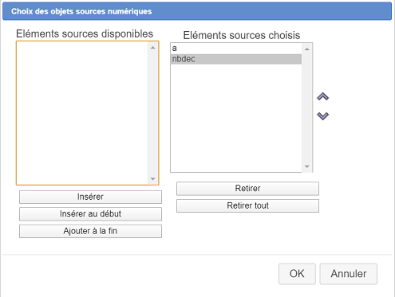Click scroll-up arrow of chosen sources list
Screen dimensions: 395x297
click(x=306, y=49)
